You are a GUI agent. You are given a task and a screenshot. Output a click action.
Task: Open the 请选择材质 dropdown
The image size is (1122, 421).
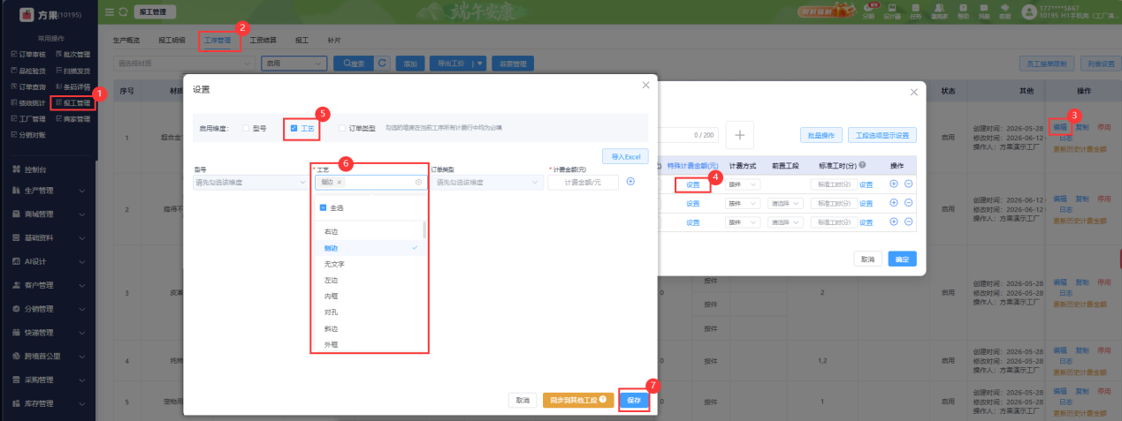pyautogui.click(x=184, y=64)
